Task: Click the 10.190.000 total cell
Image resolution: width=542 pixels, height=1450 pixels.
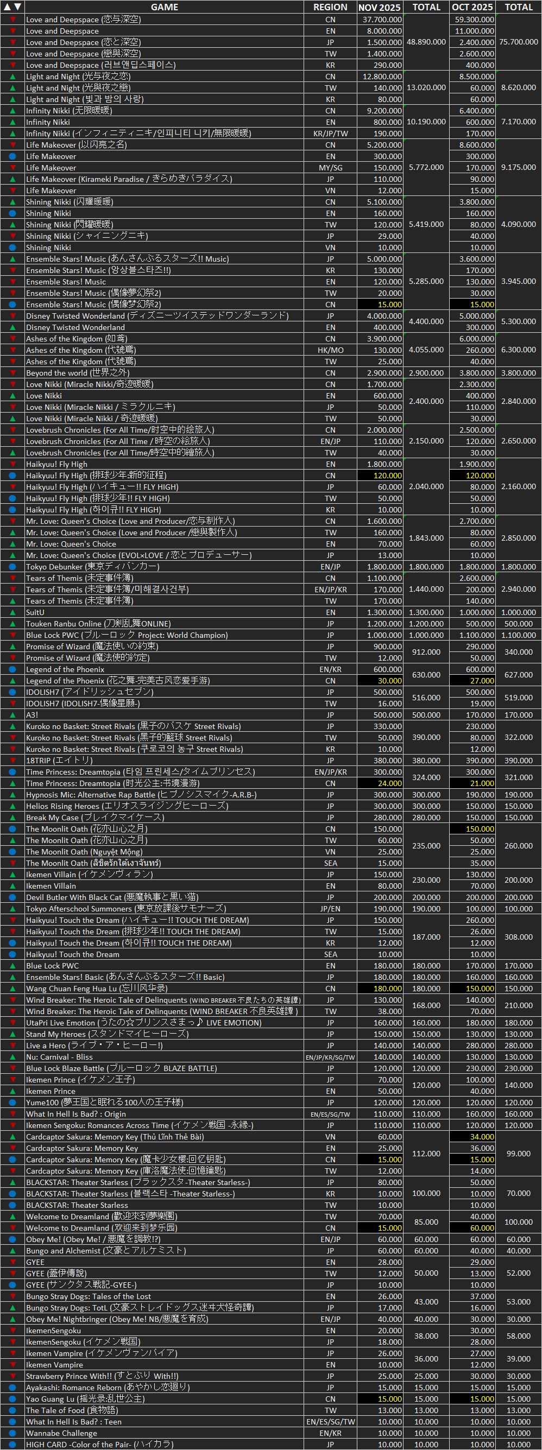Action: [426, 122]
